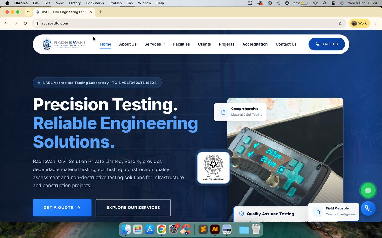The image size is (382, 238).
Task: Open the Projects page
Action: coord(227,44)
